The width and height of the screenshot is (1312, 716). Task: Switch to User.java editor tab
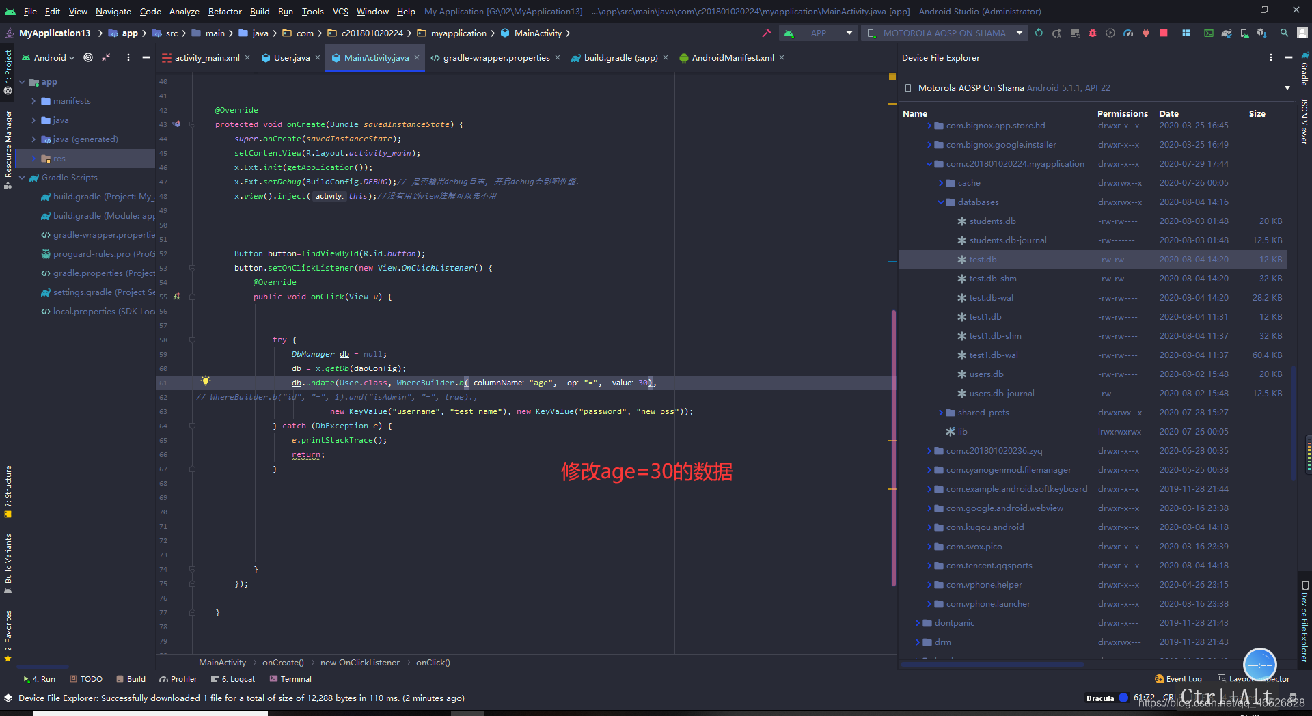tap(292, 57)
